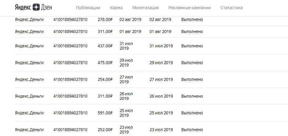Select the 252.00₽ payout amount
This screenshot has height=136, width=288.
pyautogui.click(x=105, y=130)
